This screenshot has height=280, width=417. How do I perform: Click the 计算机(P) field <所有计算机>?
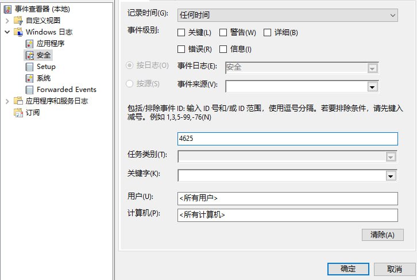pyautogui.click(x=288, y=215)
